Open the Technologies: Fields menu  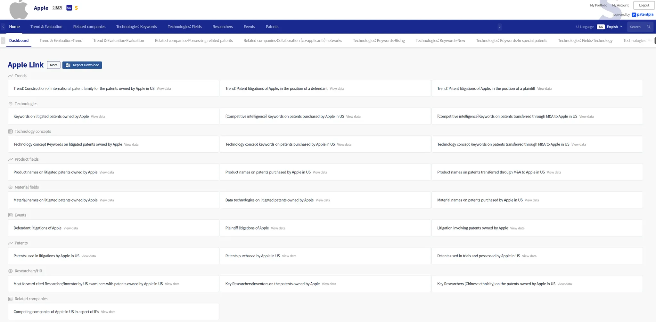click(185, 27)
